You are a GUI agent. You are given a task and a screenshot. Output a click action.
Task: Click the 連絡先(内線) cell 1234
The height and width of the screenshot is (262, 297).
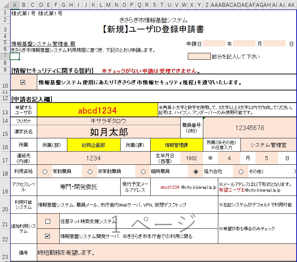pos(93,158)
